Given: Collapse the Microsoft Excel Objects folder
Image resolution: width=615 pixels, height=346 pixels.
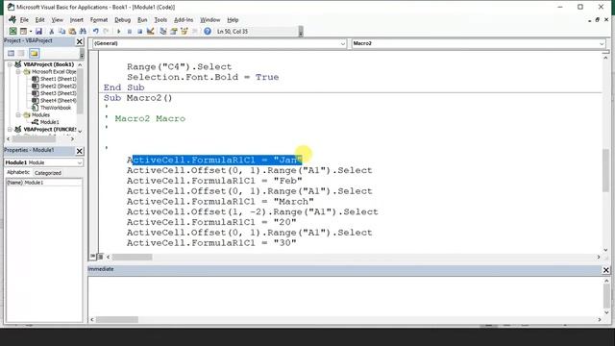Looking at the screenshot, I should pyautogui.click(x=18, y=72).
